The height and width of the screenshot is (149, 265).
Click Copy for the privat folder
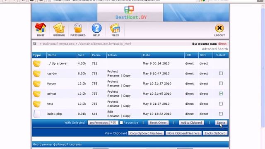(x=127, y=96)
